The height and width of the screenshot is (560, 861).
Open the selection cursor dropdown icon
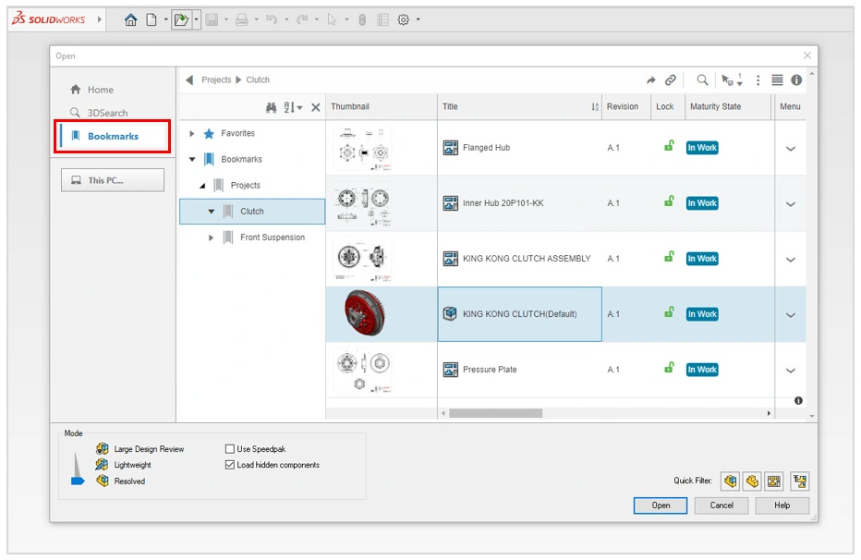coord(732,80)
